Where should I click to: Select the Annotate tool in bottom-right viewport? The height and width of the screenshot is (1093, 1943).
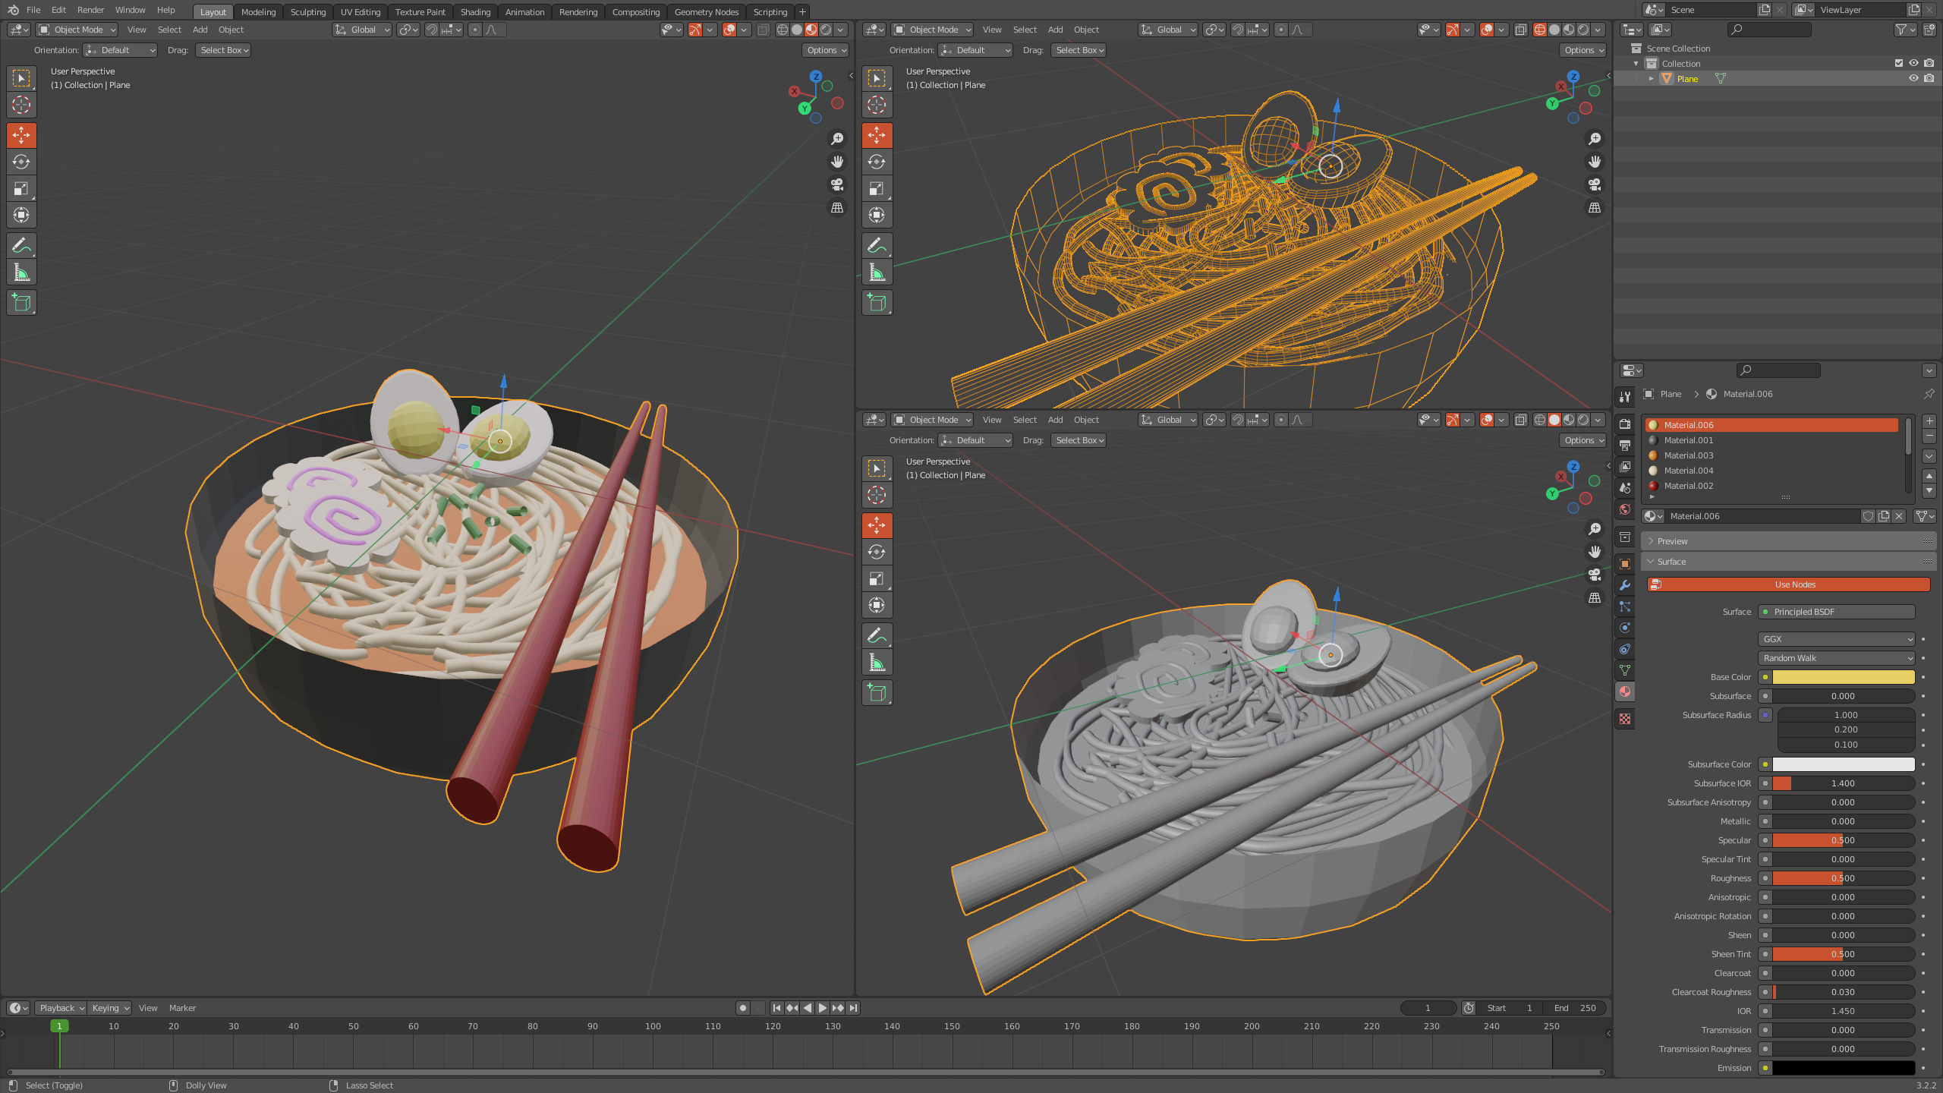tap(877, 635)
